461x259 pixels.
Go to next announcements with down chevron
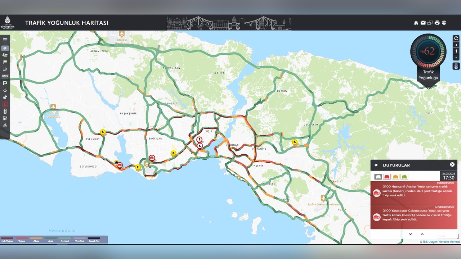(x=410, y=234)
